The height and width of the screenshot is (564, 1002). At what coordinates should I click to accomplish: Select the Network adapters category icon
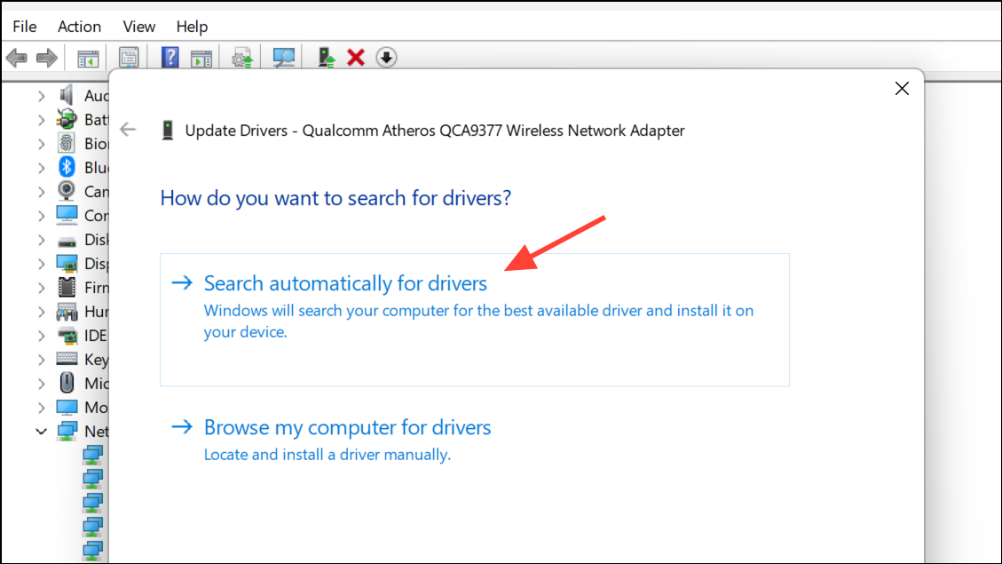[x=67, y=431]
